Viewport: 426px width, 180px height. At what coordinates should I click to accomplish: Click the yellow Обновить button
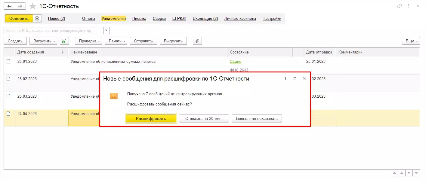(x=19, y=18)
